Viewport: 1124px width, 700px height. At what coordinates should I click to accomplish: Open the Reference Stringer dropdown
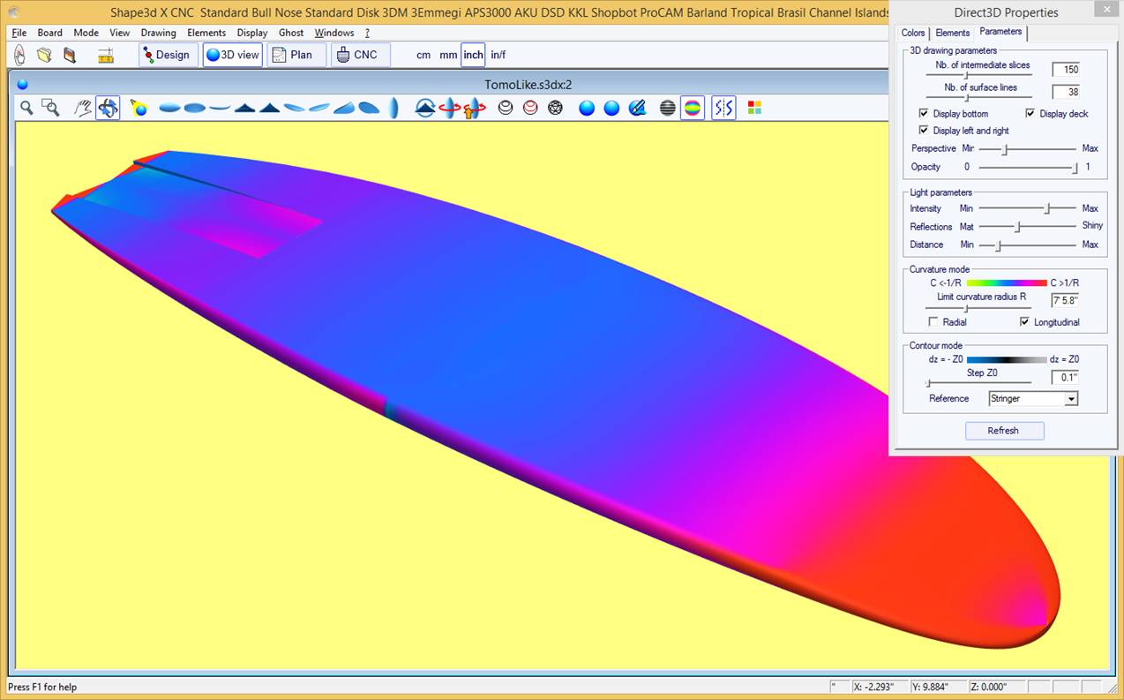[1071, 399]
